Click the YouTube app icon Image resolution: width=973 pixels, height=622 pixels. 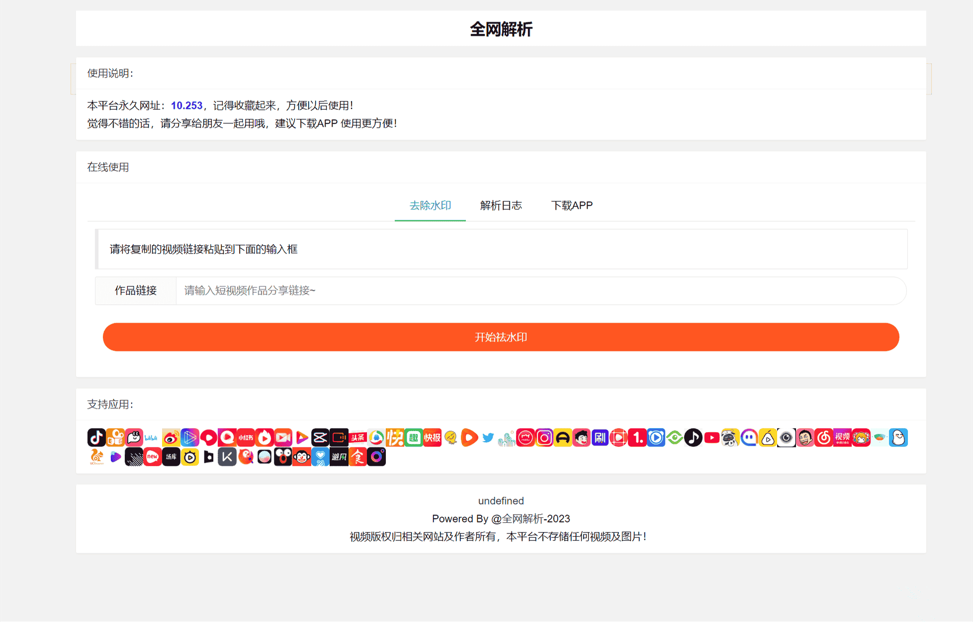coord(711,438)
